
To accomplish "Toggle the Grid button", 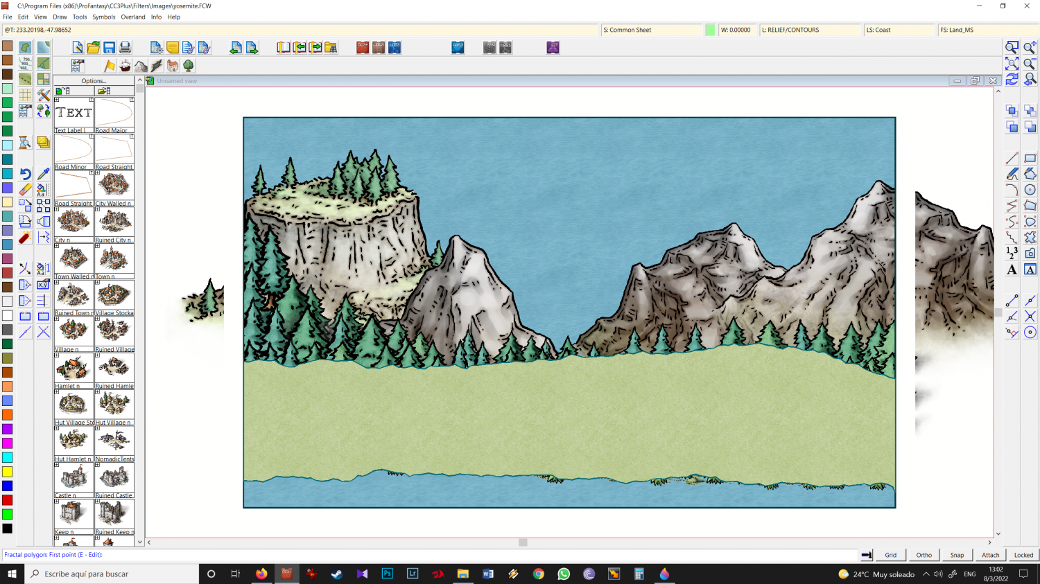I will [x=890, y=555].
